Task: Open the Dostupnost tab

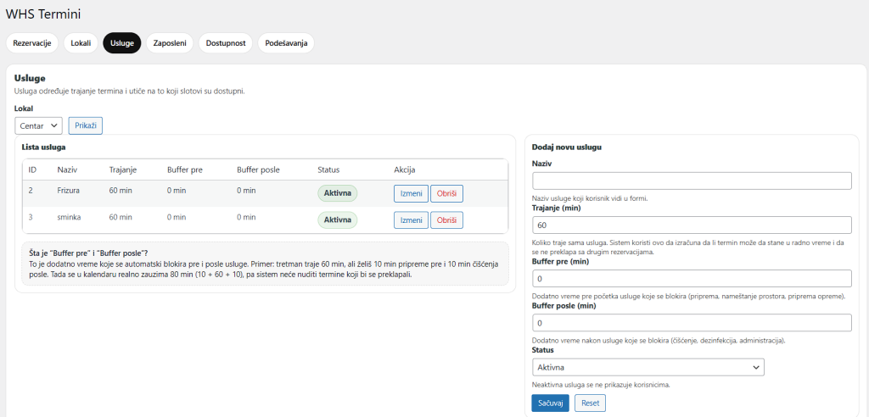Action: 225,43
